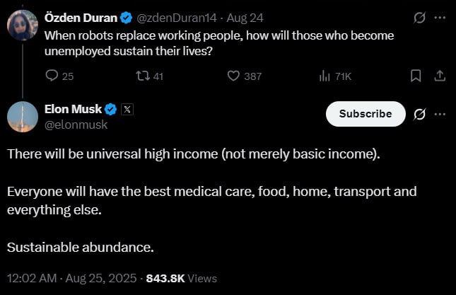Bookmark Özden Duran's tweet
The height and width of the screenshot is (295, 456).
click(416, 76)
